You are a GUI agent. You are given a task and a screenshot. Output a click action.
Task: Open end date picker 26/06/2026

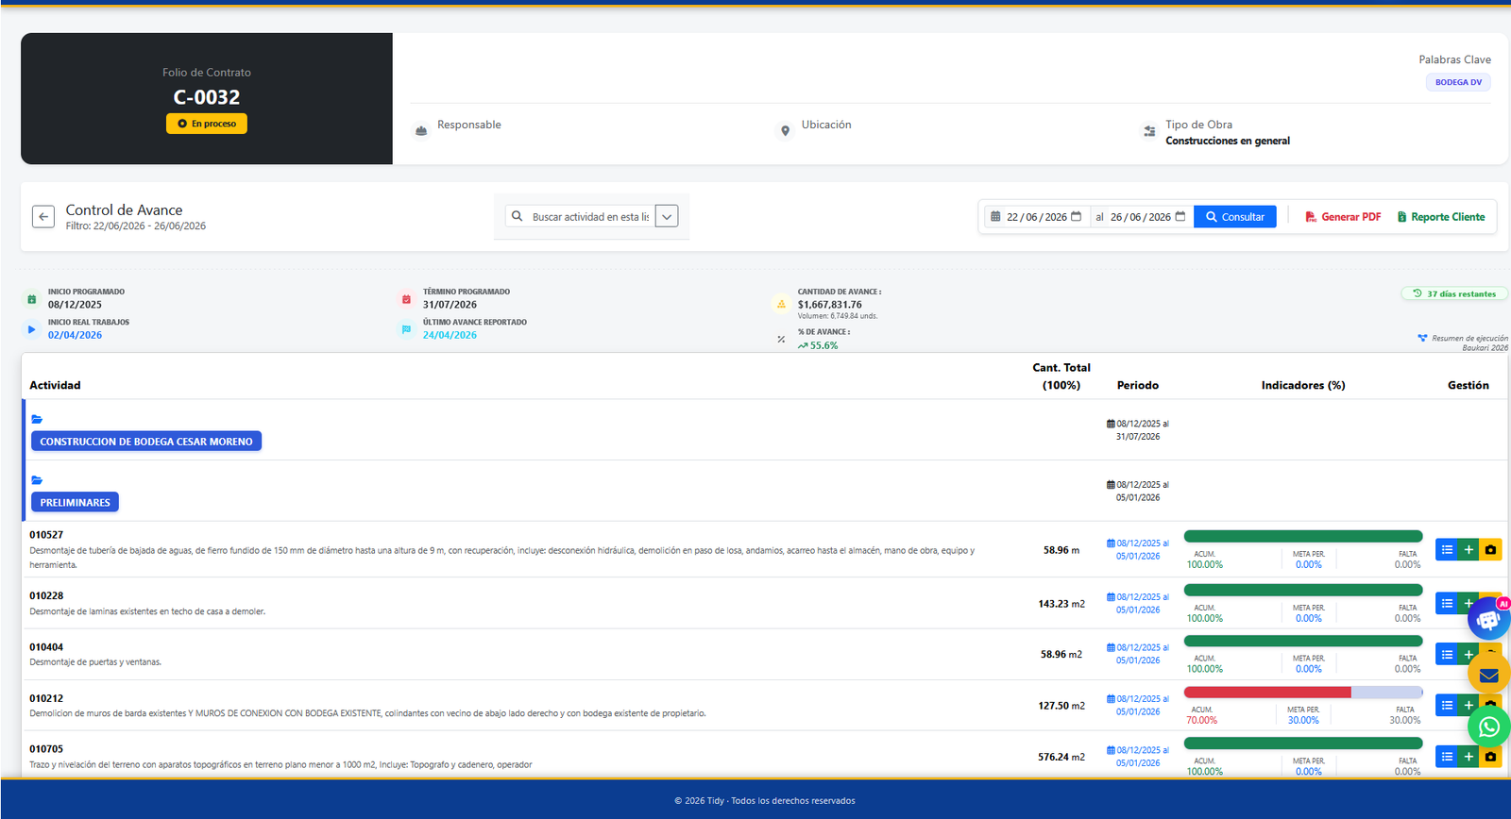pyautogui.click(x=1142, y=217)
